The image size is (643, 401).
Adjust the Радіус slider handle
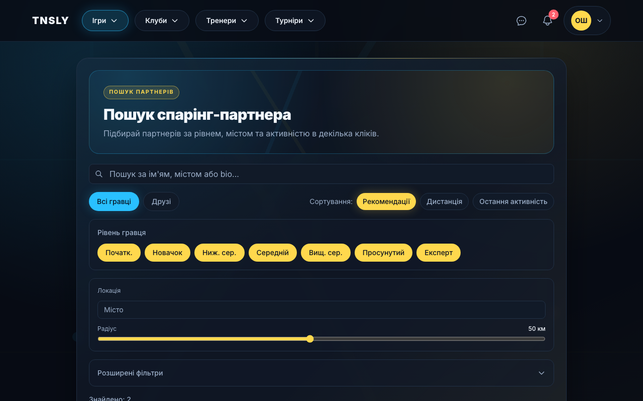pyautogui.click(x=310, y=339)
